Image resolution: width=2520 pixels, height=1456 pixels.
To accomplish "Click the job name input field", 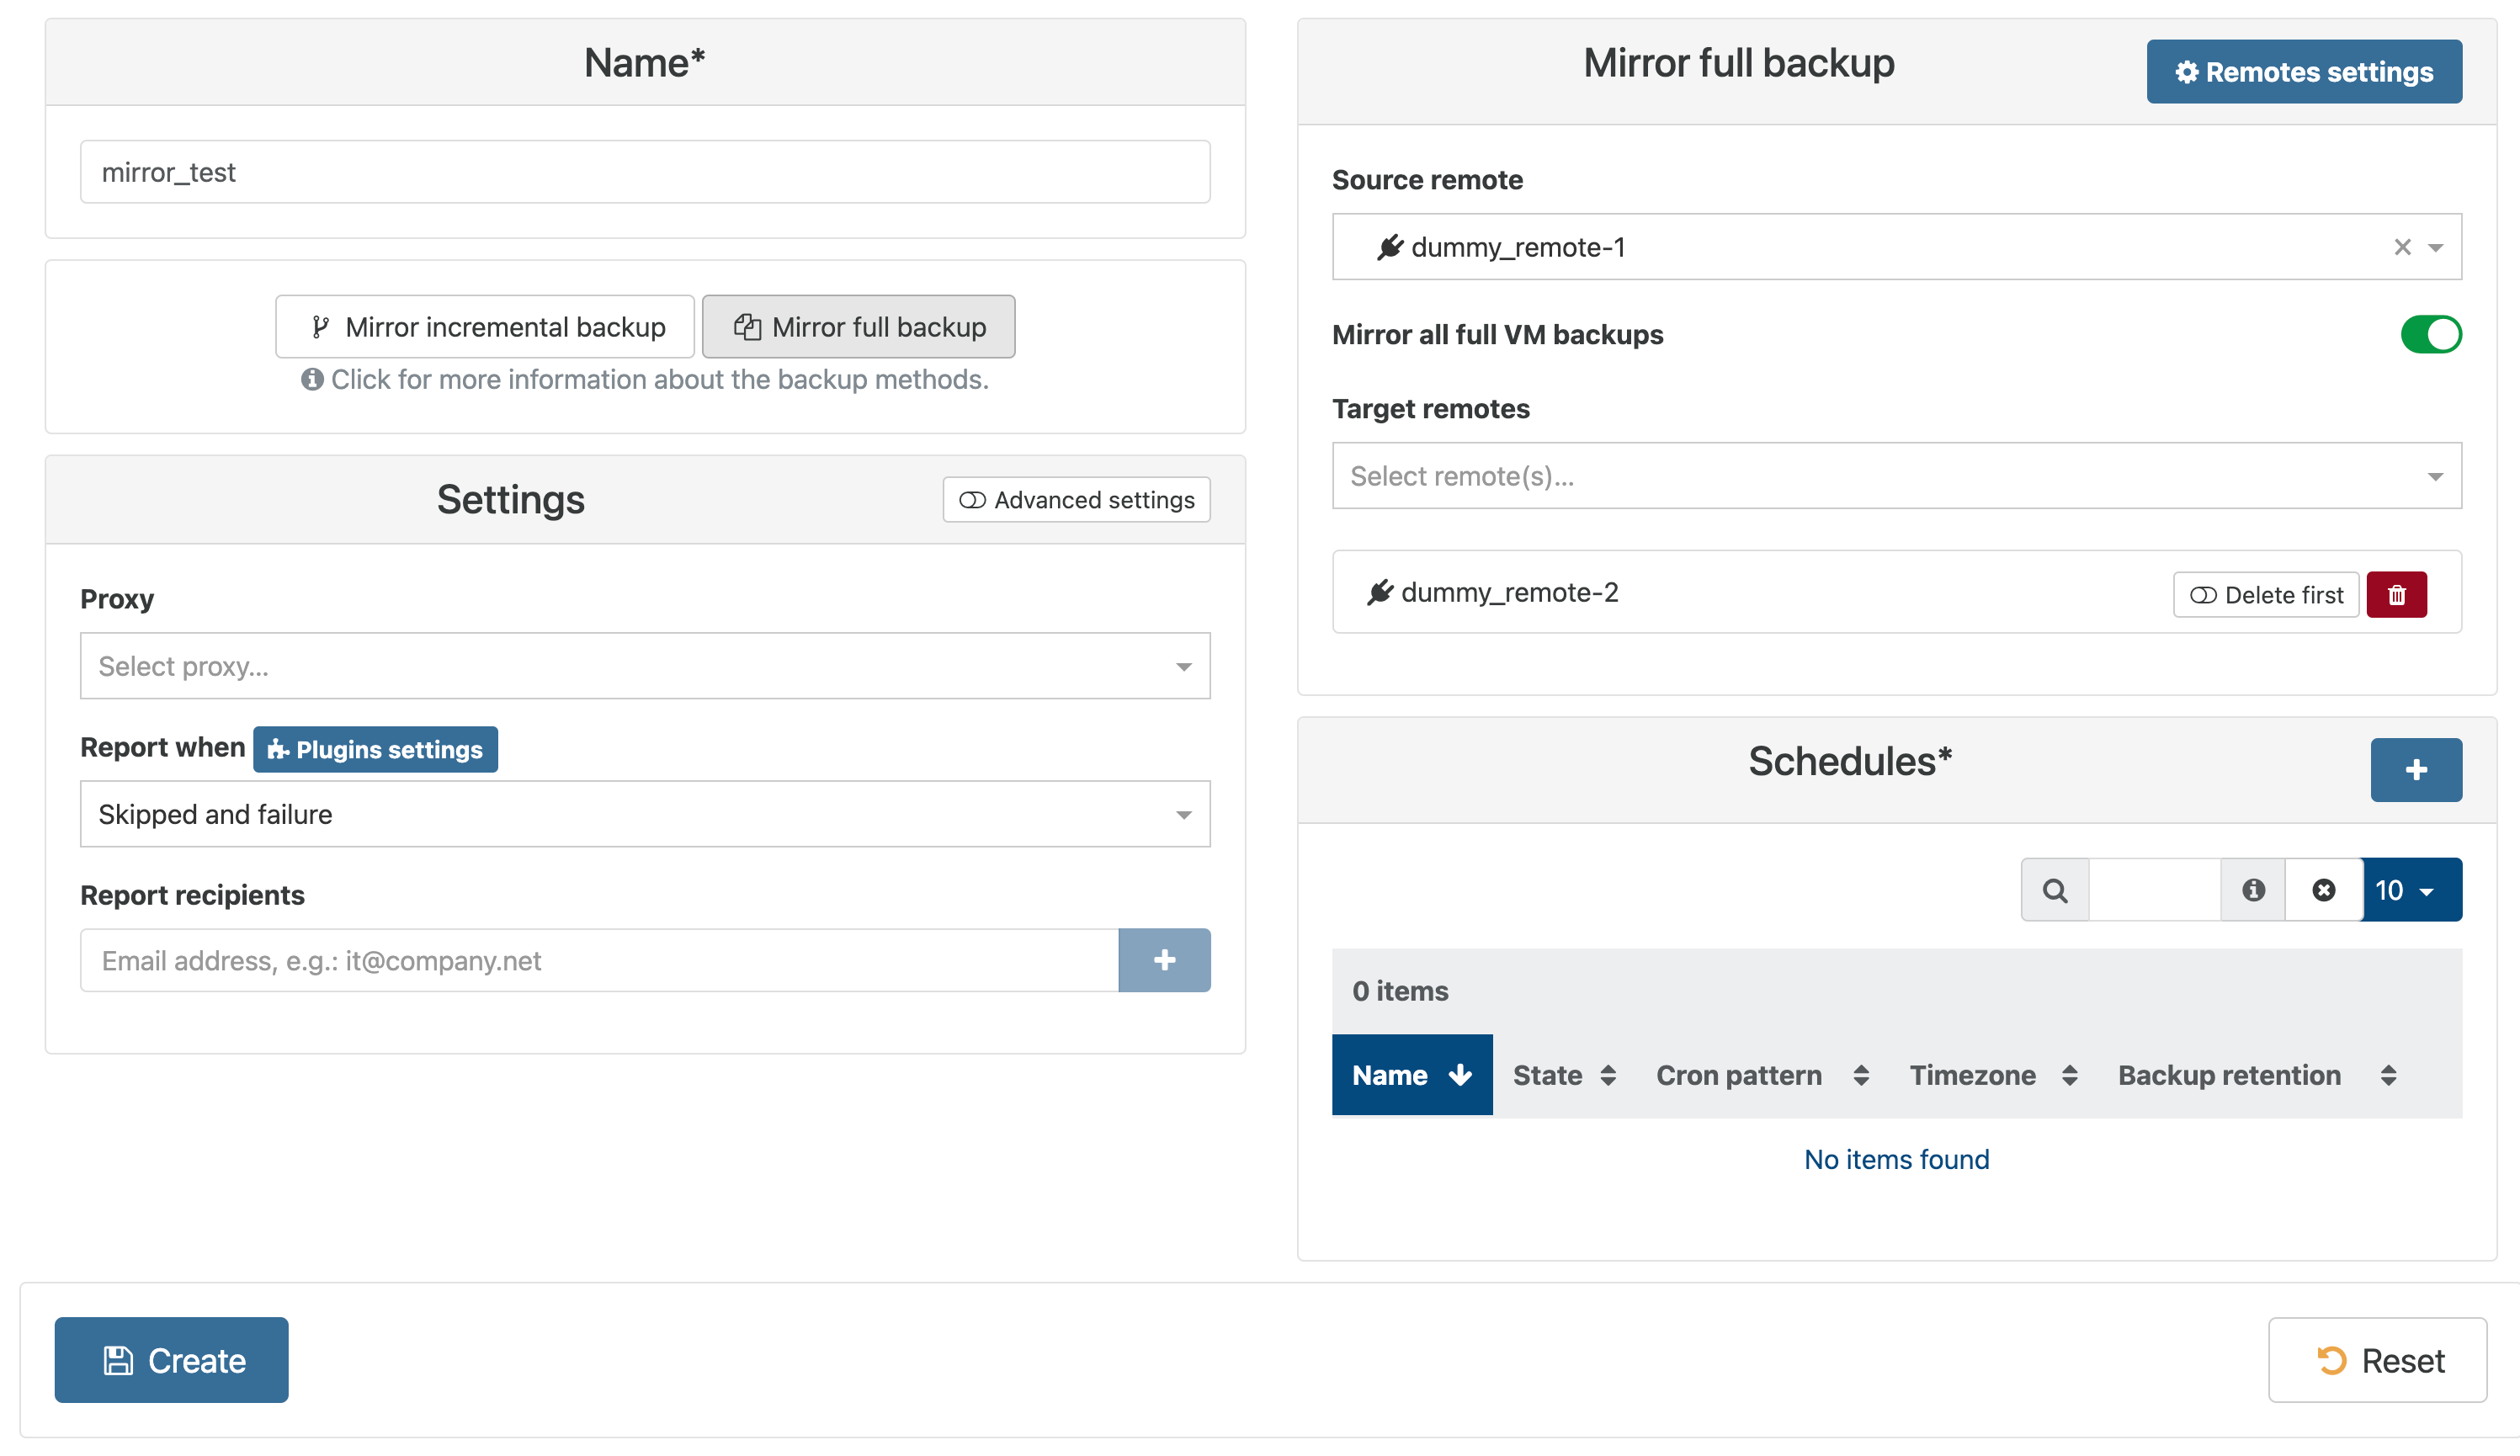I will click(x=644, y=172).
